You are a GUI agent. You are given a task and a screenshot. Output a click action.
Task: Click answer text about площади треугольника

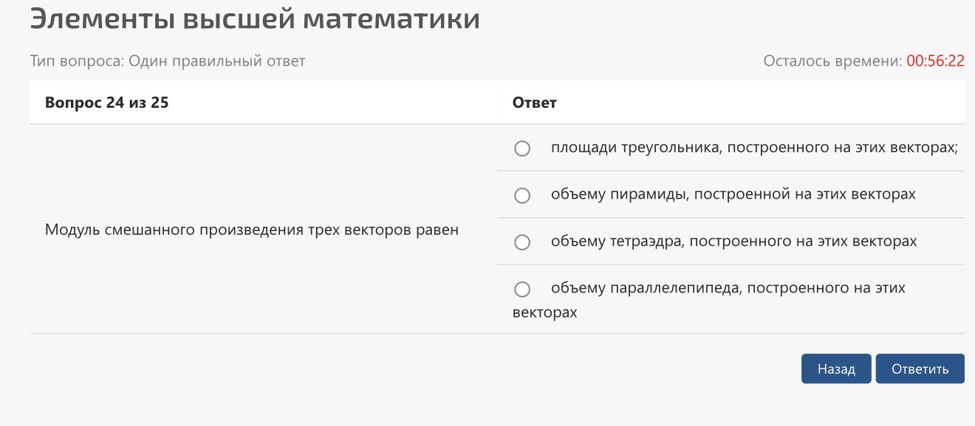(x=754, y=148)
